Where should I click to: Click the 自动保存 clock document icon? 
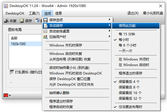pos(46,26)
